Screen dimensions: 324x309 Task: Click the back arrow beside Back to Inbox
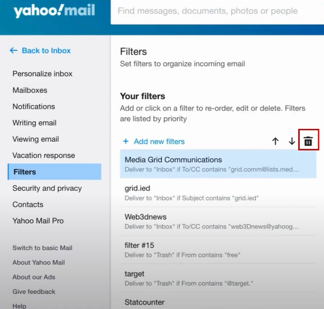(13, 51)
